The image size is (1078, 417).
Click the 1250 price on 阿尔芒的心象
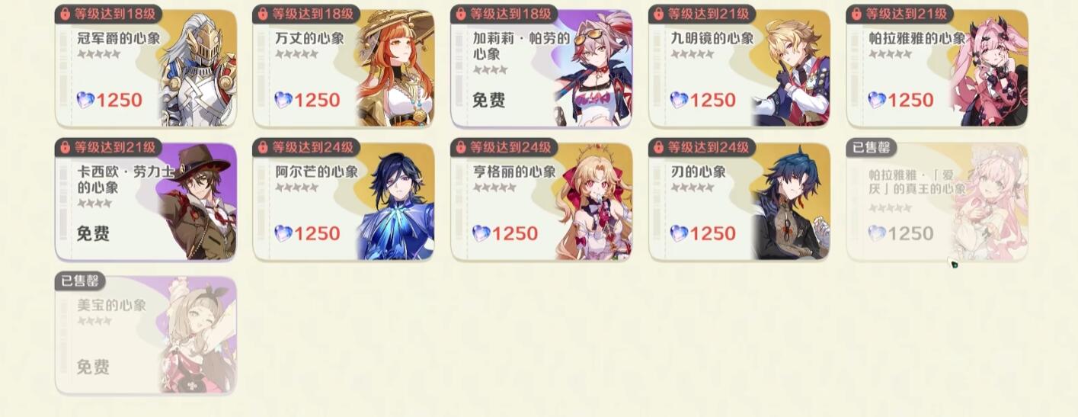[317, 233]
